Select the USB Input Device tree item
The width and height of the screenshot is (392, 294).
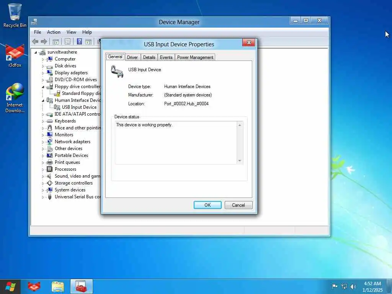[x=79, y=107]
